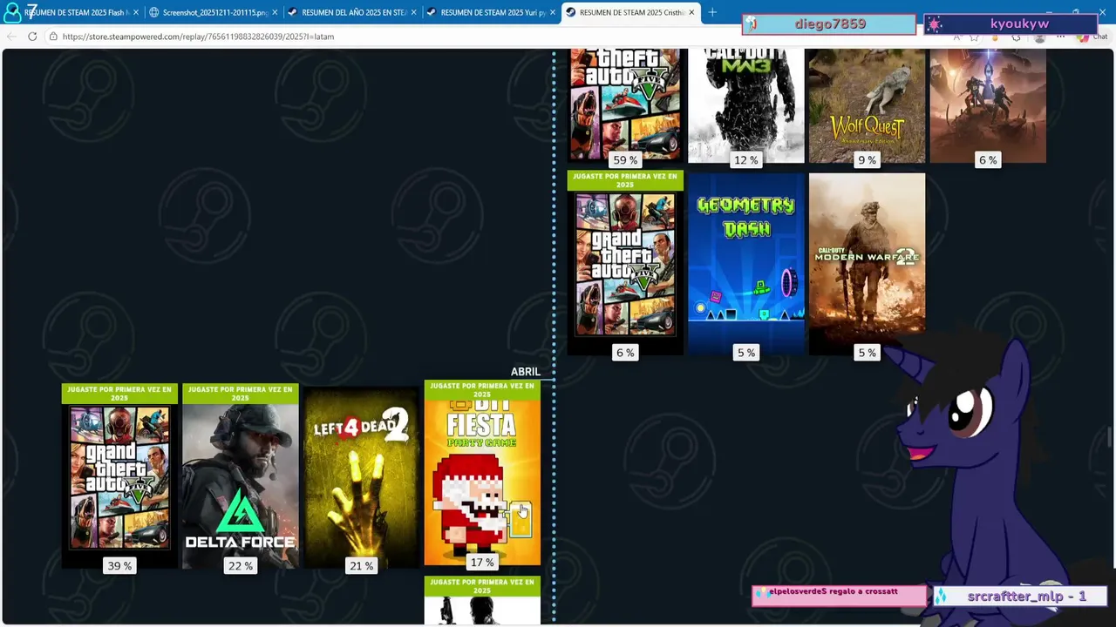View site information via the lock icon

(x=53, y=37)
